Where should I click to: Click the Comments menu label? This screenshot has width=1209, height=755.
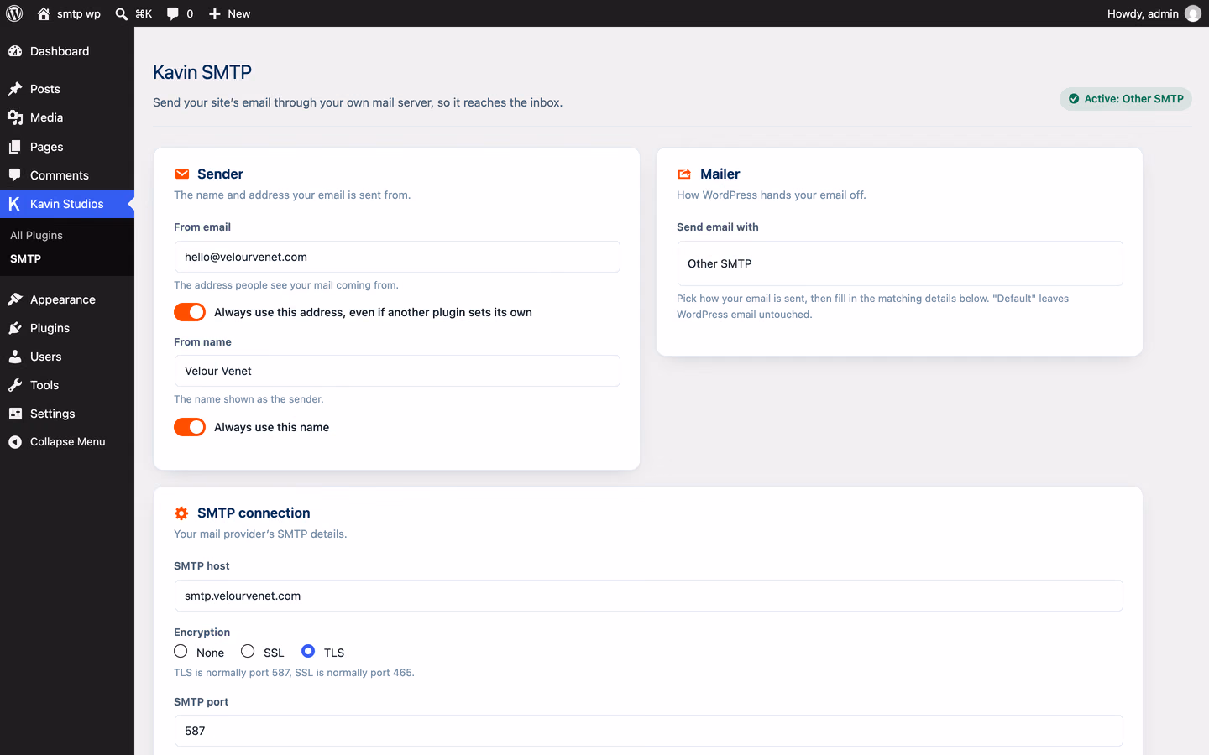click(60, 175)
